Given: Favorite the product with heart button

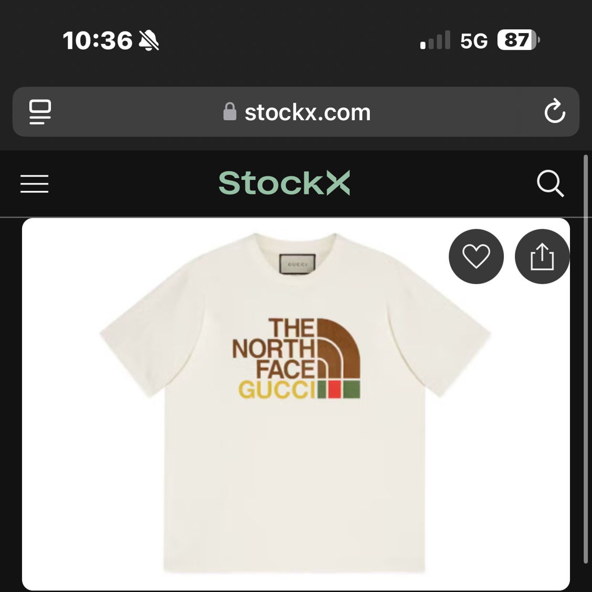Looking at the screenshot, I should 476,256.
